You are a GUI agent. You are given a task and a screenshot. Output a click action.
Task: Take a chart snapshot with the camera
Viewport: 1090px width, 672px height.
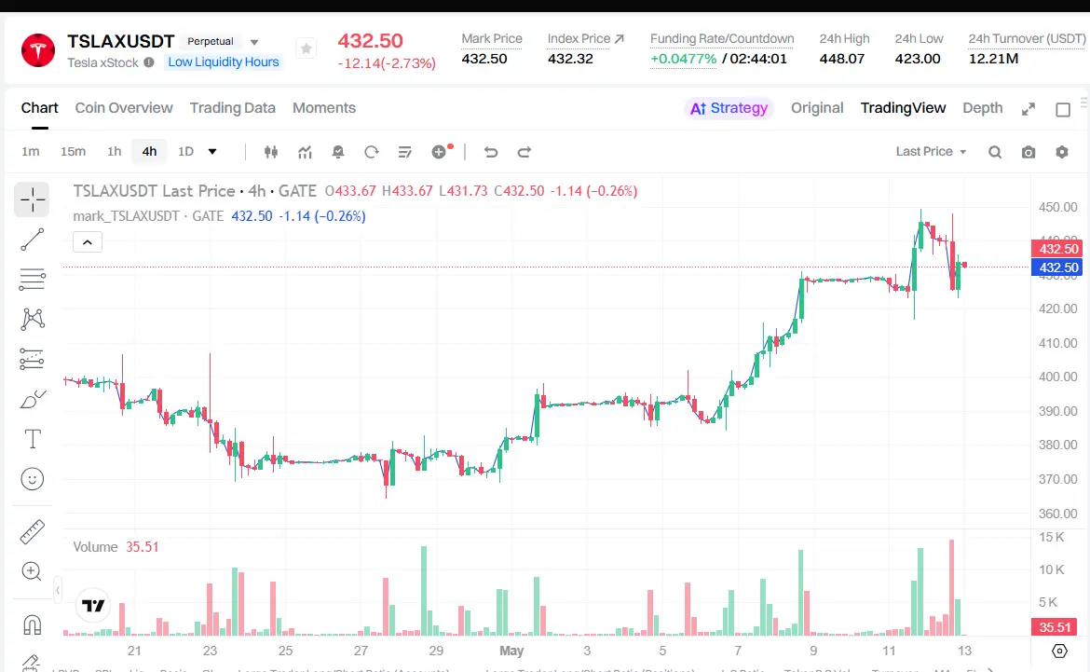coord(1029,152)
